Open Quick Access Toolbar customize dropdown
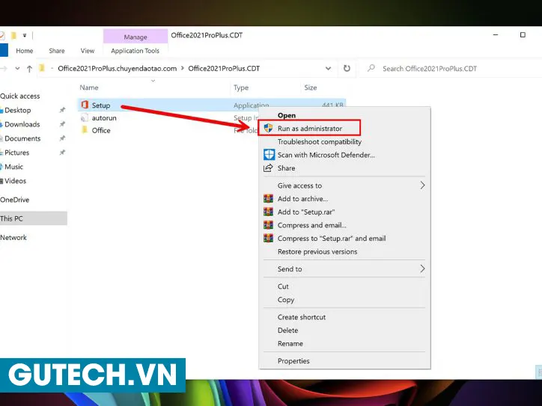 25,36
